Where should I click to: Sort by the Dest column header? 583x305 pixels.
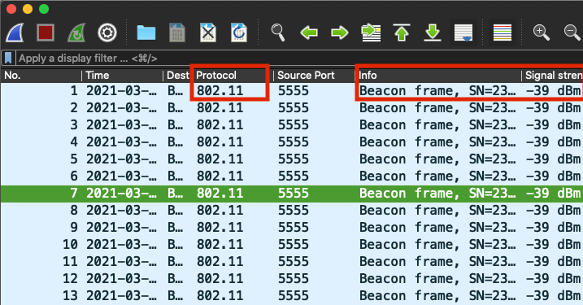(x=177, y=76)
